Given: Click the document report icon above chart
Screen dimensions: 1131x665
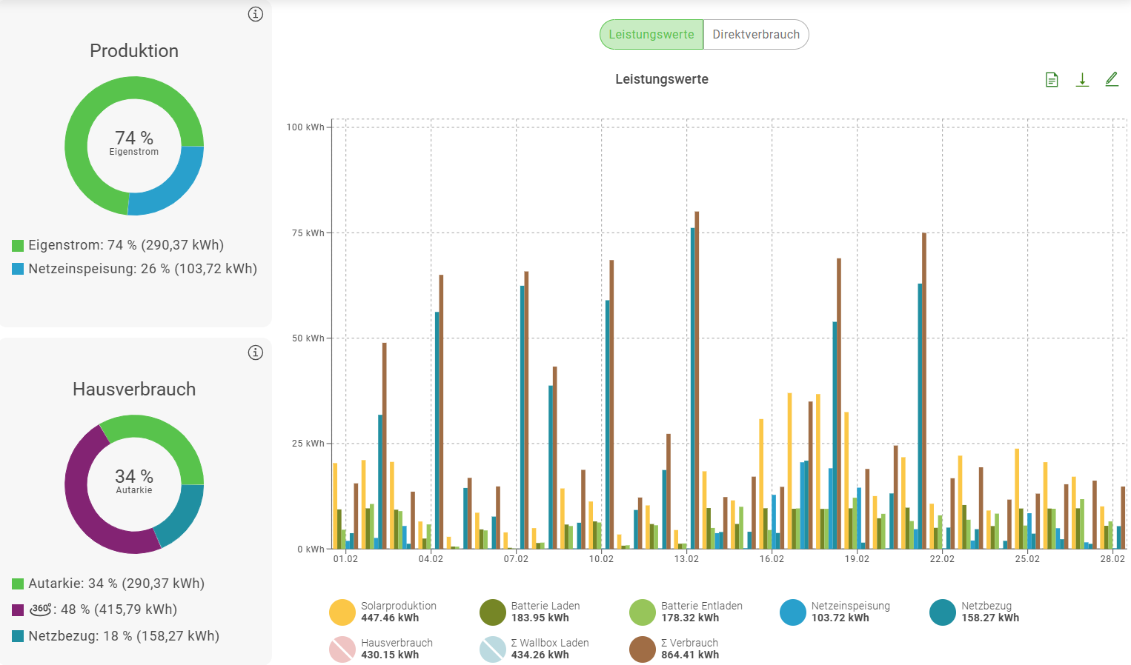Looking at the screenshot, I should tap(1052, 80).
